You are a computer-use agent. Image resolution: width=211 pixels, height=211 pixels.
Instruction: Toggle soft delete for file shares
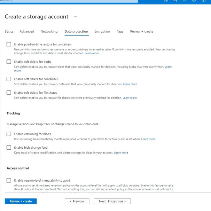[9, 93]
